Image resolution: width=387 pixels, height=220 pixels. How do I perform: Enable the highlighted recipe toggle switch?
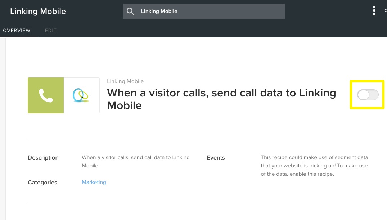point(367,95)
